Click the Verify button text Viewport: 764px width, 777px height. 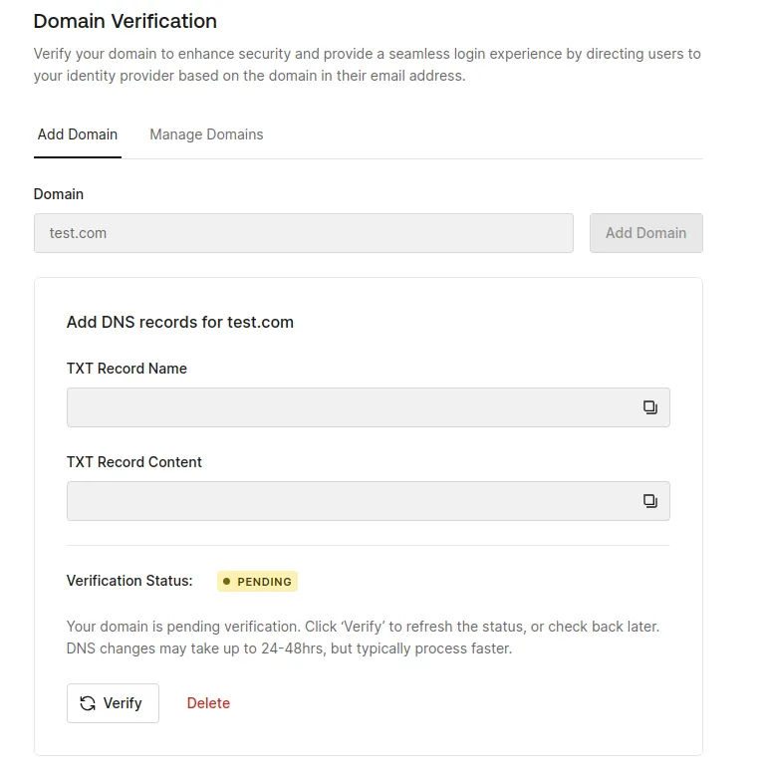pos(123,703)
